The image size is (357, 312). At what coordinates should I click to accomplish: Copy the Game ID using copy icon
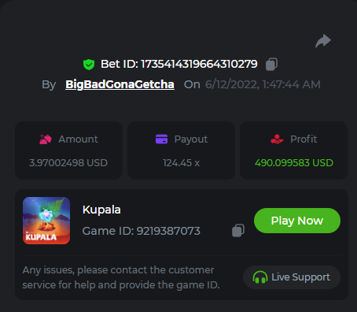click(x=238, y=231)
